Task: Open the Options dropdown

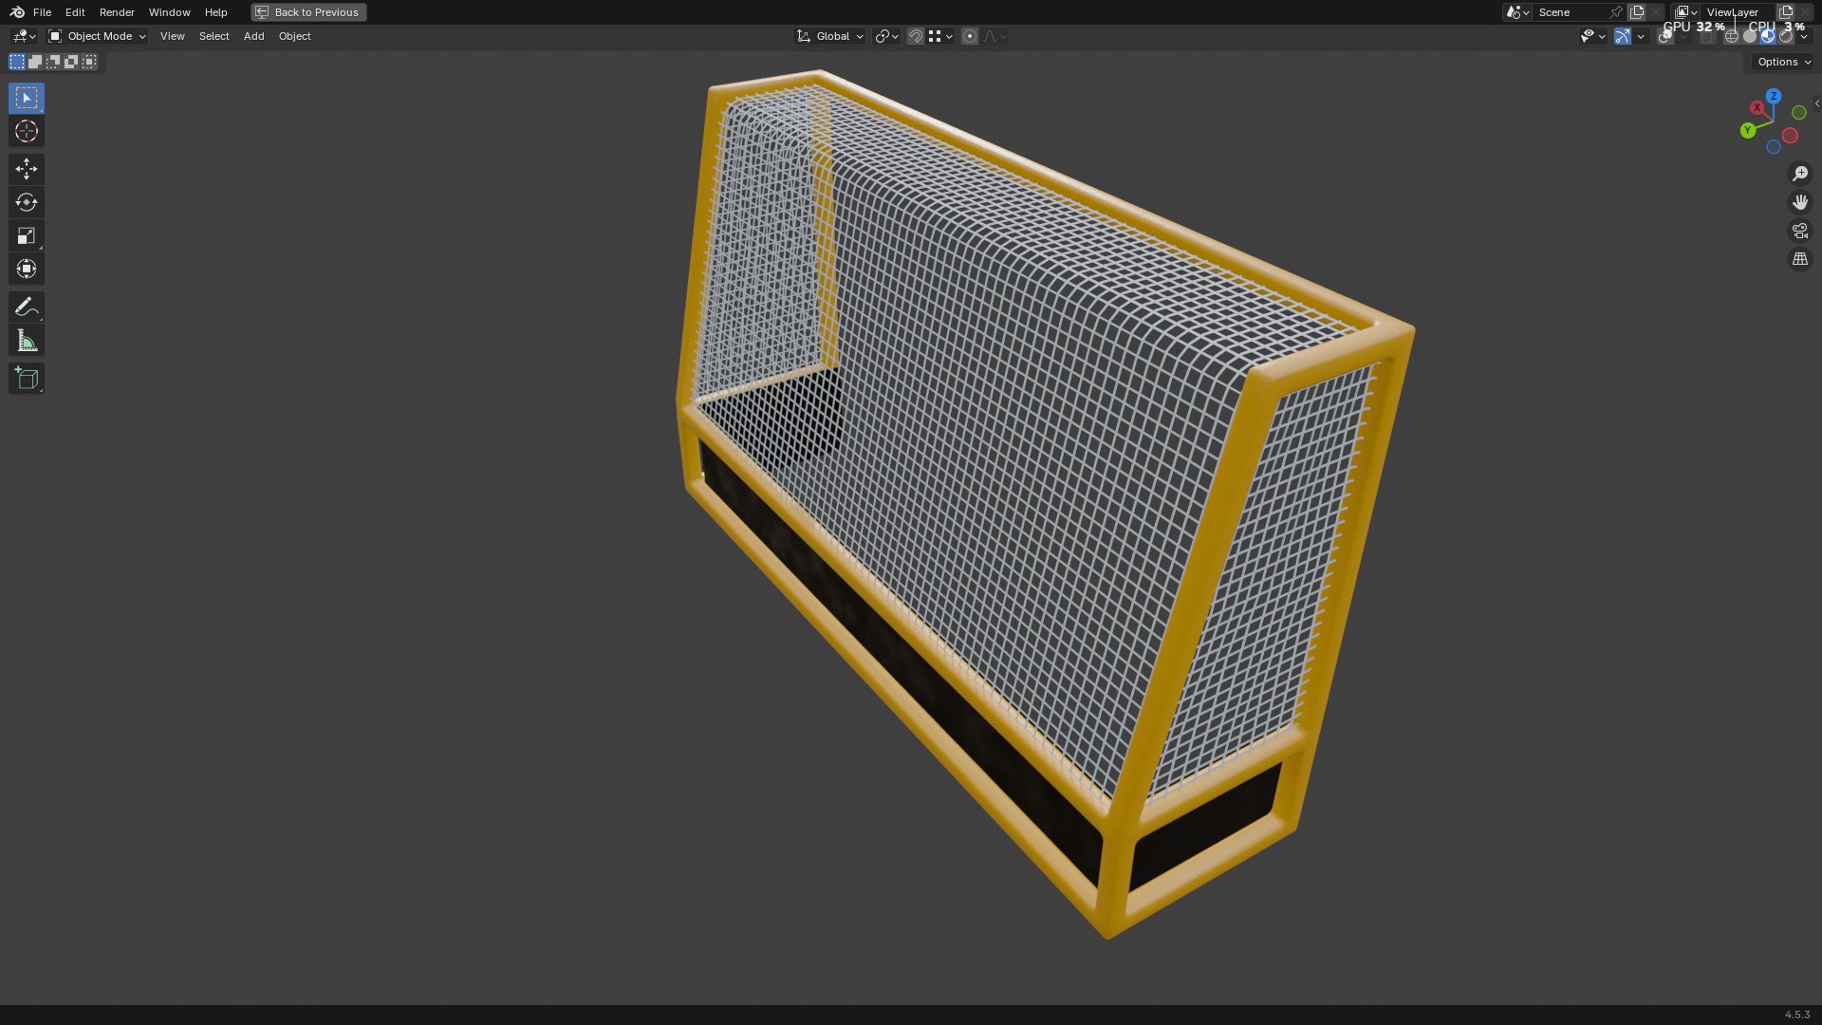Action: point(1783,62)
